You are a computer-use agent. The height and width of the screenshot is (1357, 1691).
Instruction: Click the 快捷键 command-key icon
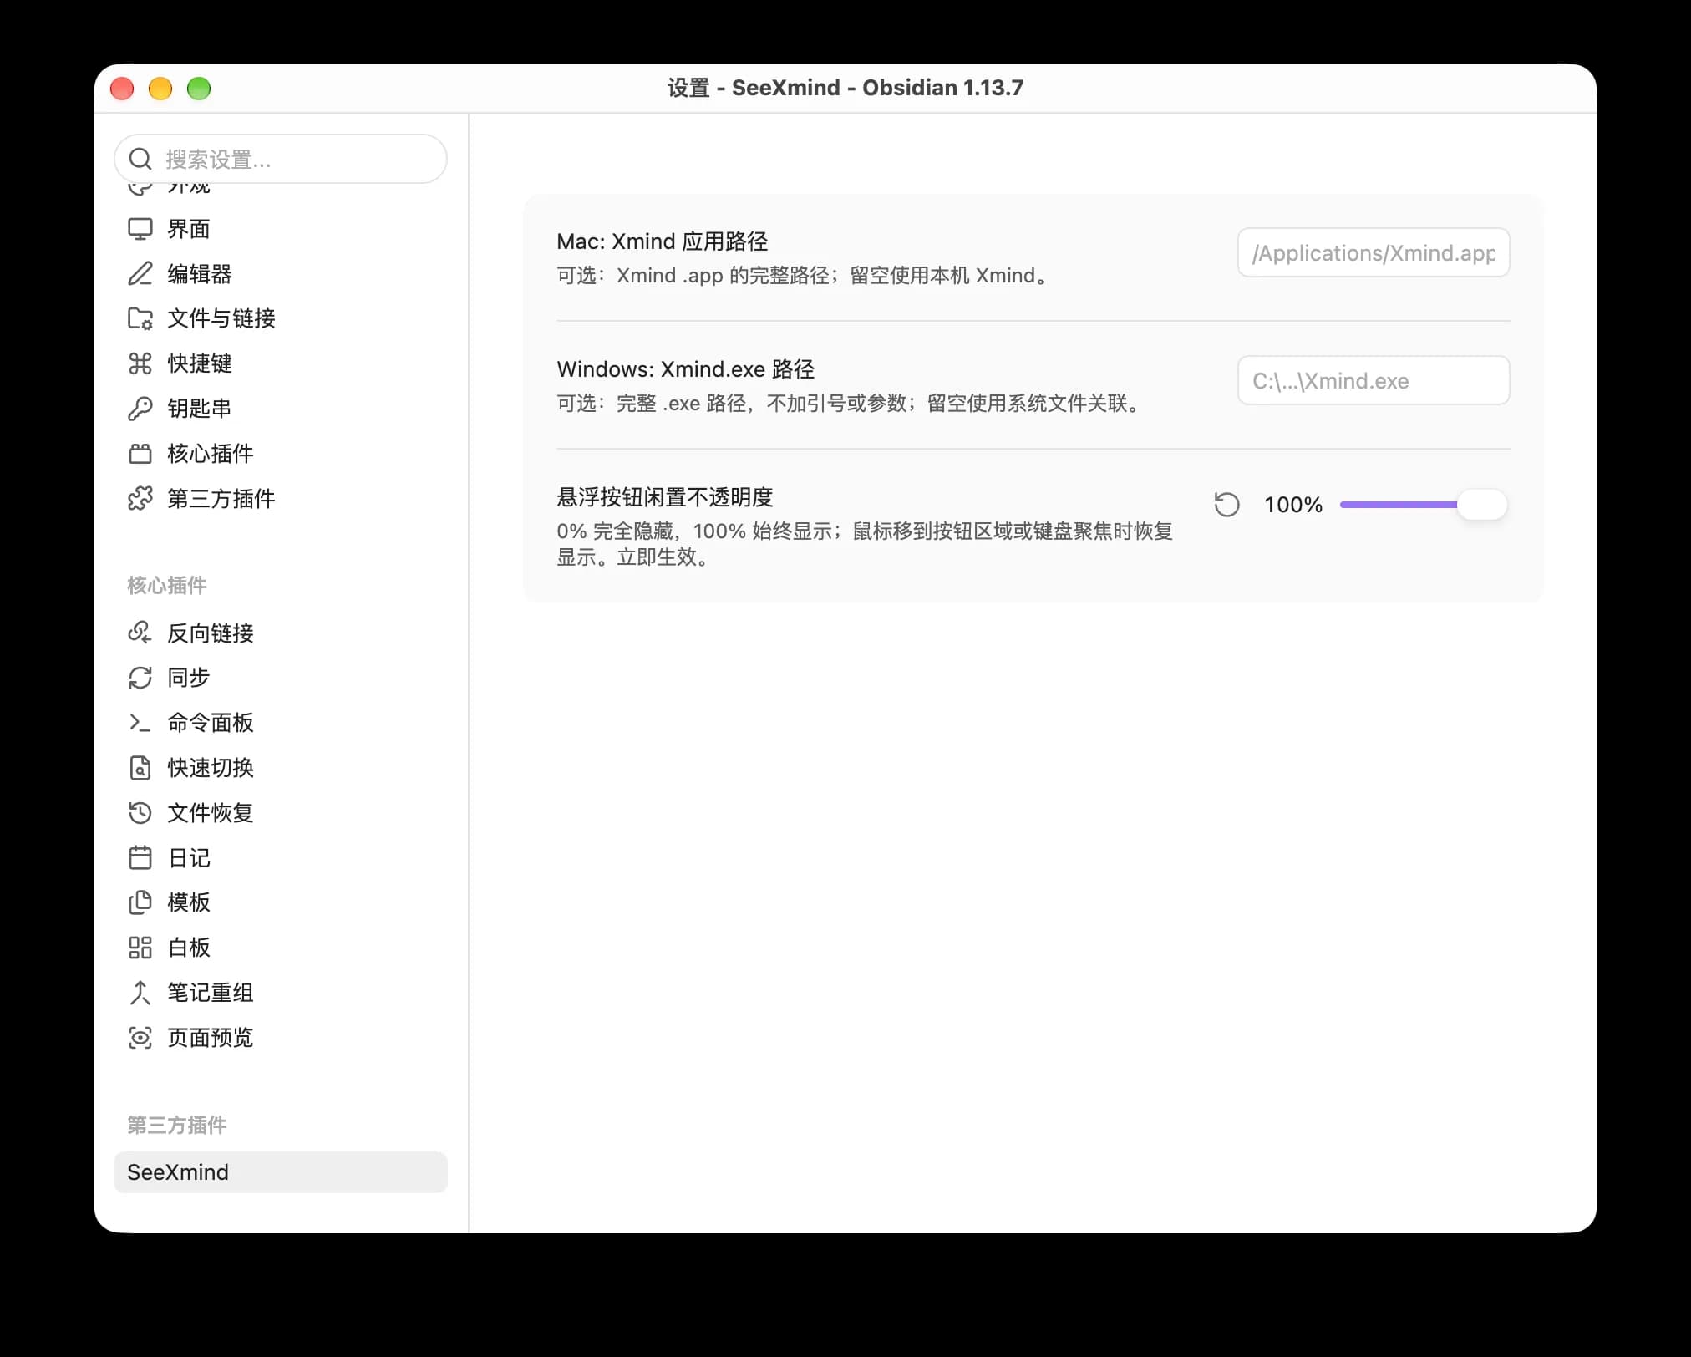(140, 363)
